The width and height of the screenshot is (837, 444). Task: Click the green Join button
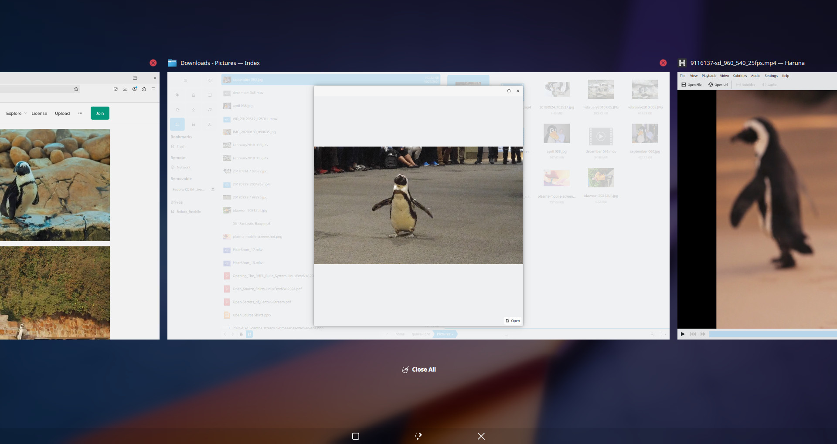click(x=100, y=114)
